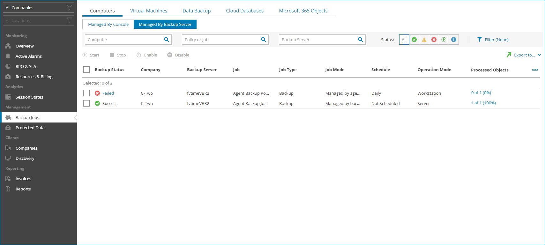This screenshot has width=545, height=245.
Task: Click the All Locations filter funnel
Action: tap(69, 20)
